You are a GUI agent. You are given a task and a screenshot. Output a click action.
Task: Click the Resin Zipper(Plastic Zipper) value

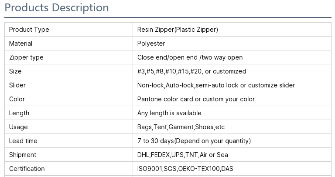pos(178,30)
